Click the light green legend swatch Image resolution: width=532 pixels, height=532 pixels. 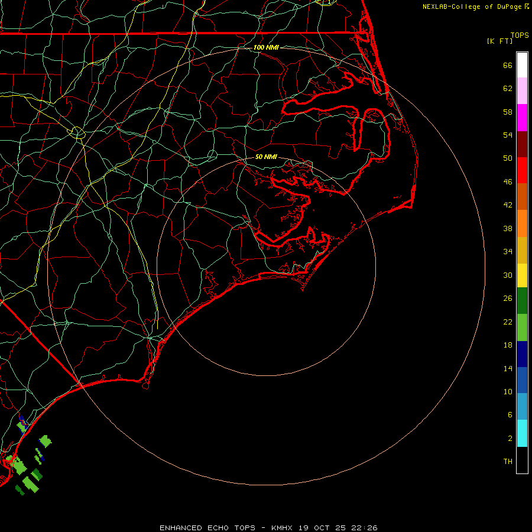522,327
